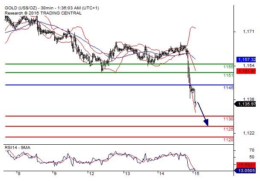Viewport: 260px width, 181px height.
Task: Click date label 14 on time axis
Action: click(x=162, y=174)
